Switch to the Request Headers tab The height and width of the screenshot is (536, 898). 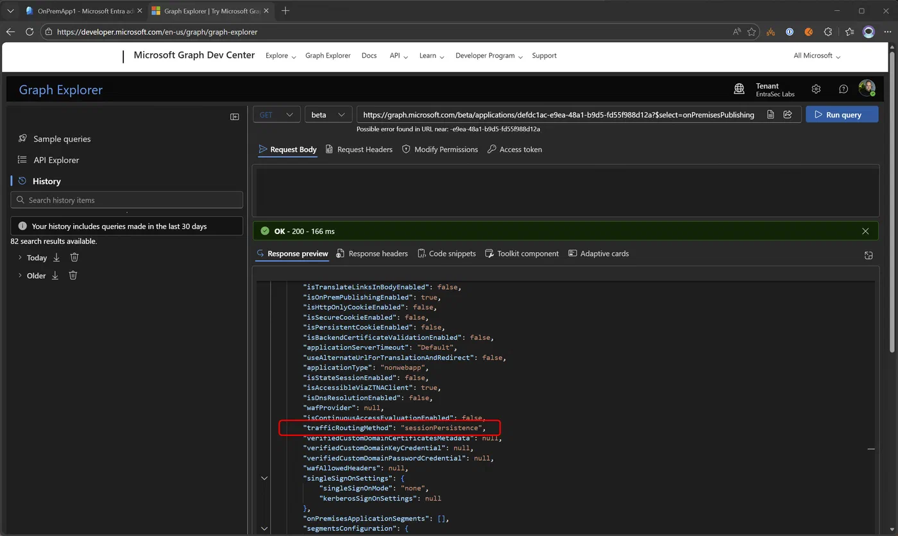359,149
